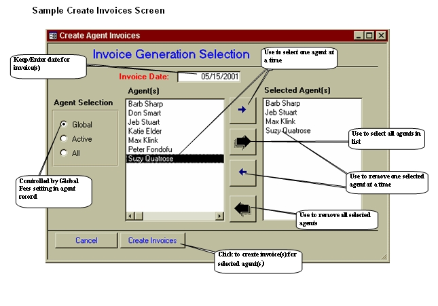
Task: Select Max Klink in Selected Agent(s) list
Action: click(312, 121)
